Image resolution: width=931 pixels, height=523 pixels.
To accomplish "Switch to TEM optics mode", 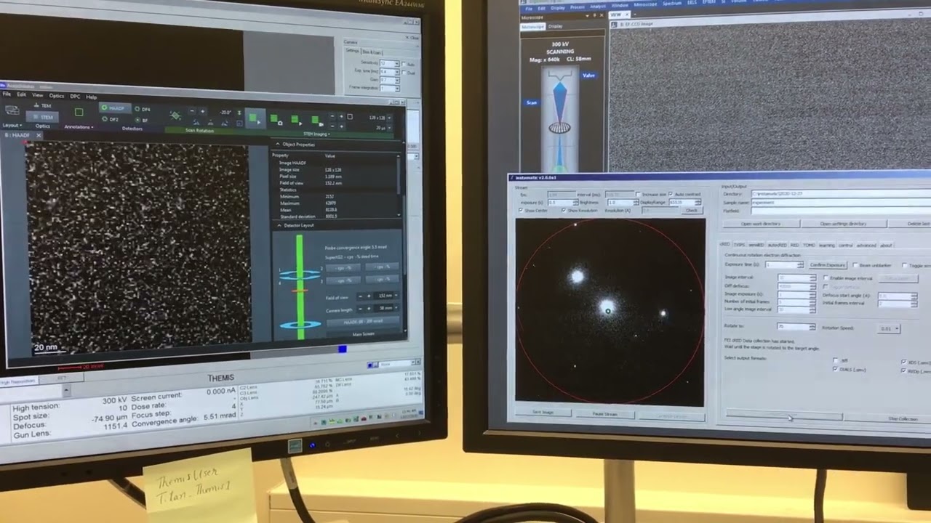I will [42, 105].
